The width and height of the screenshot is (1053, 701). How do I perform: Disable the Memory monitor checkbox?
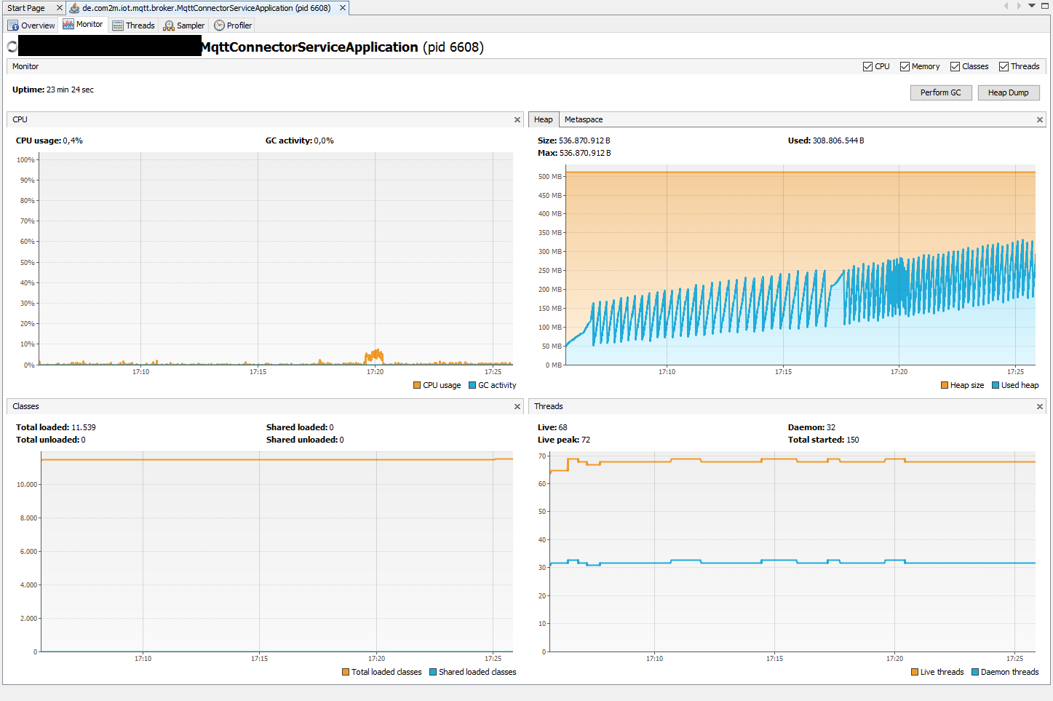[904, 66]
